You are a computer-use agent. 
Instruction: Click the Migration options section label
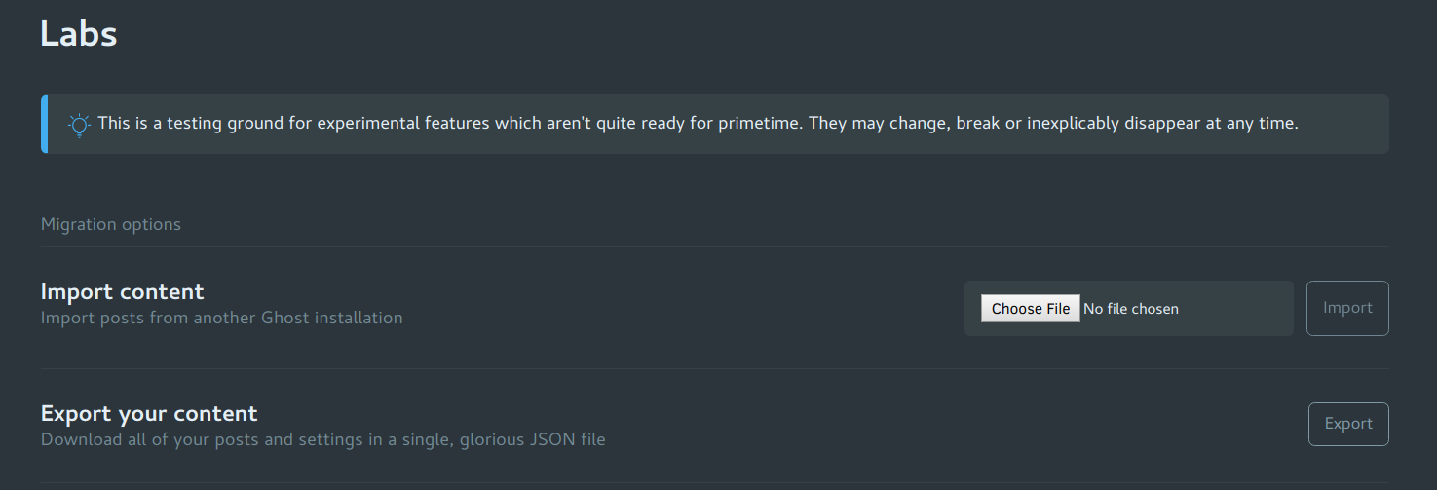[111, 224]
